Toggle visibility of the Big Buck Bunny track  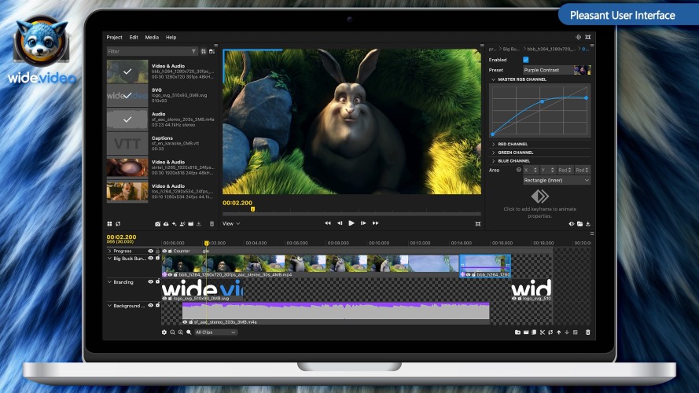(151, 258)
